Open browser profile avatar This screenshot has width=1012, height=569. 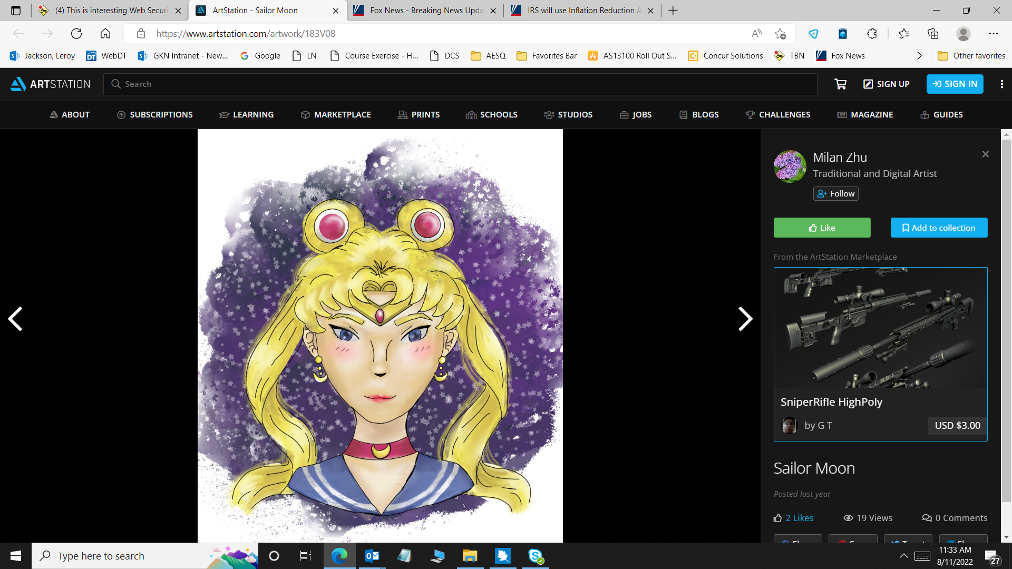pos(964,34)
